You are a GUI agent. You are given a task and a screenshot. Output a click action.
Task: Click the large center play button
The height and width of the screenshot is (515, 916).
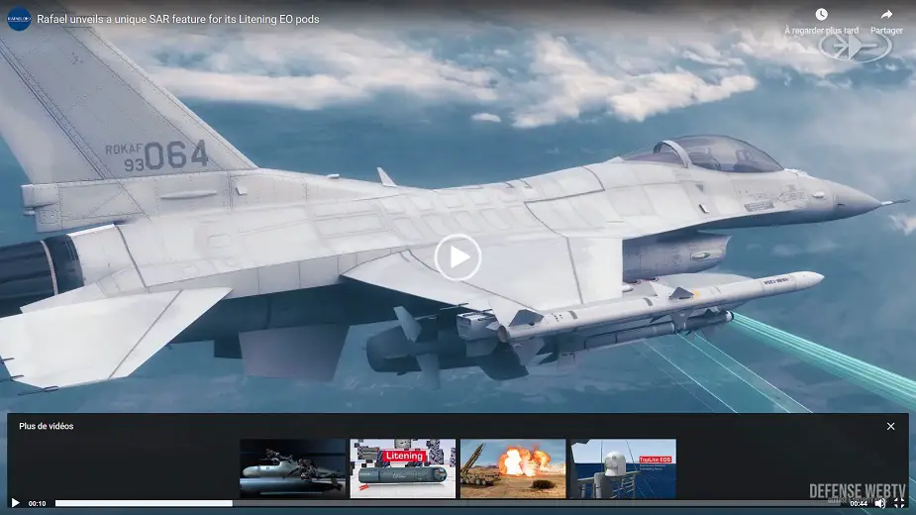(x=458, y=257)
